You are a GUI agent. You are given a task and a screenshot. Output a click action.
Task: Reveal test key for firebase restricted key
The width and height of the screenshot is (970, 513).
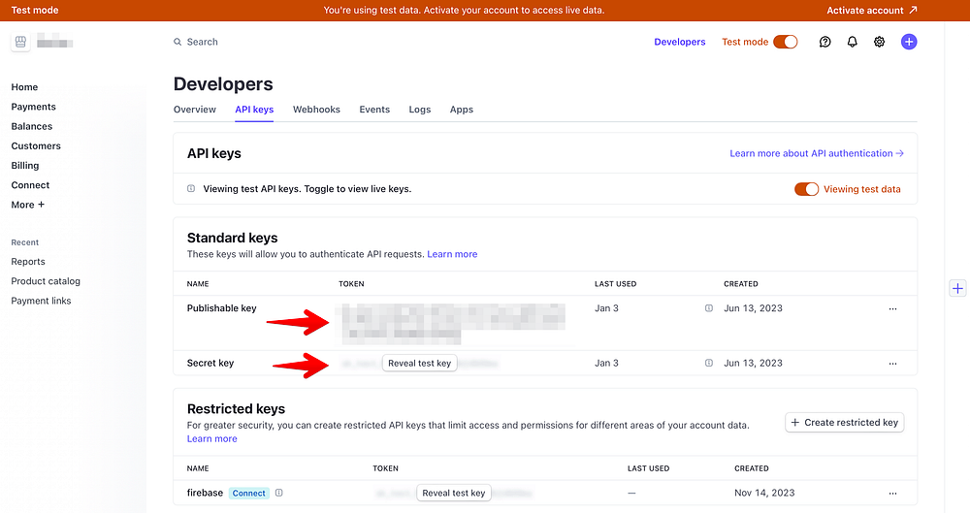[453, 494]
